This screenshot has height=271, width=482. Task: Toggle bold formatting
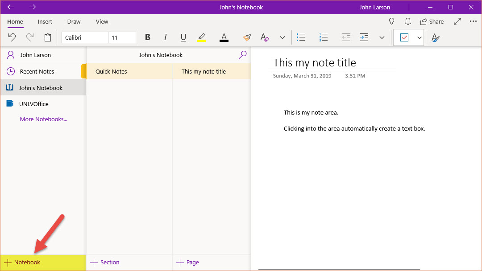pyautogui.click(x=148, y=37)
